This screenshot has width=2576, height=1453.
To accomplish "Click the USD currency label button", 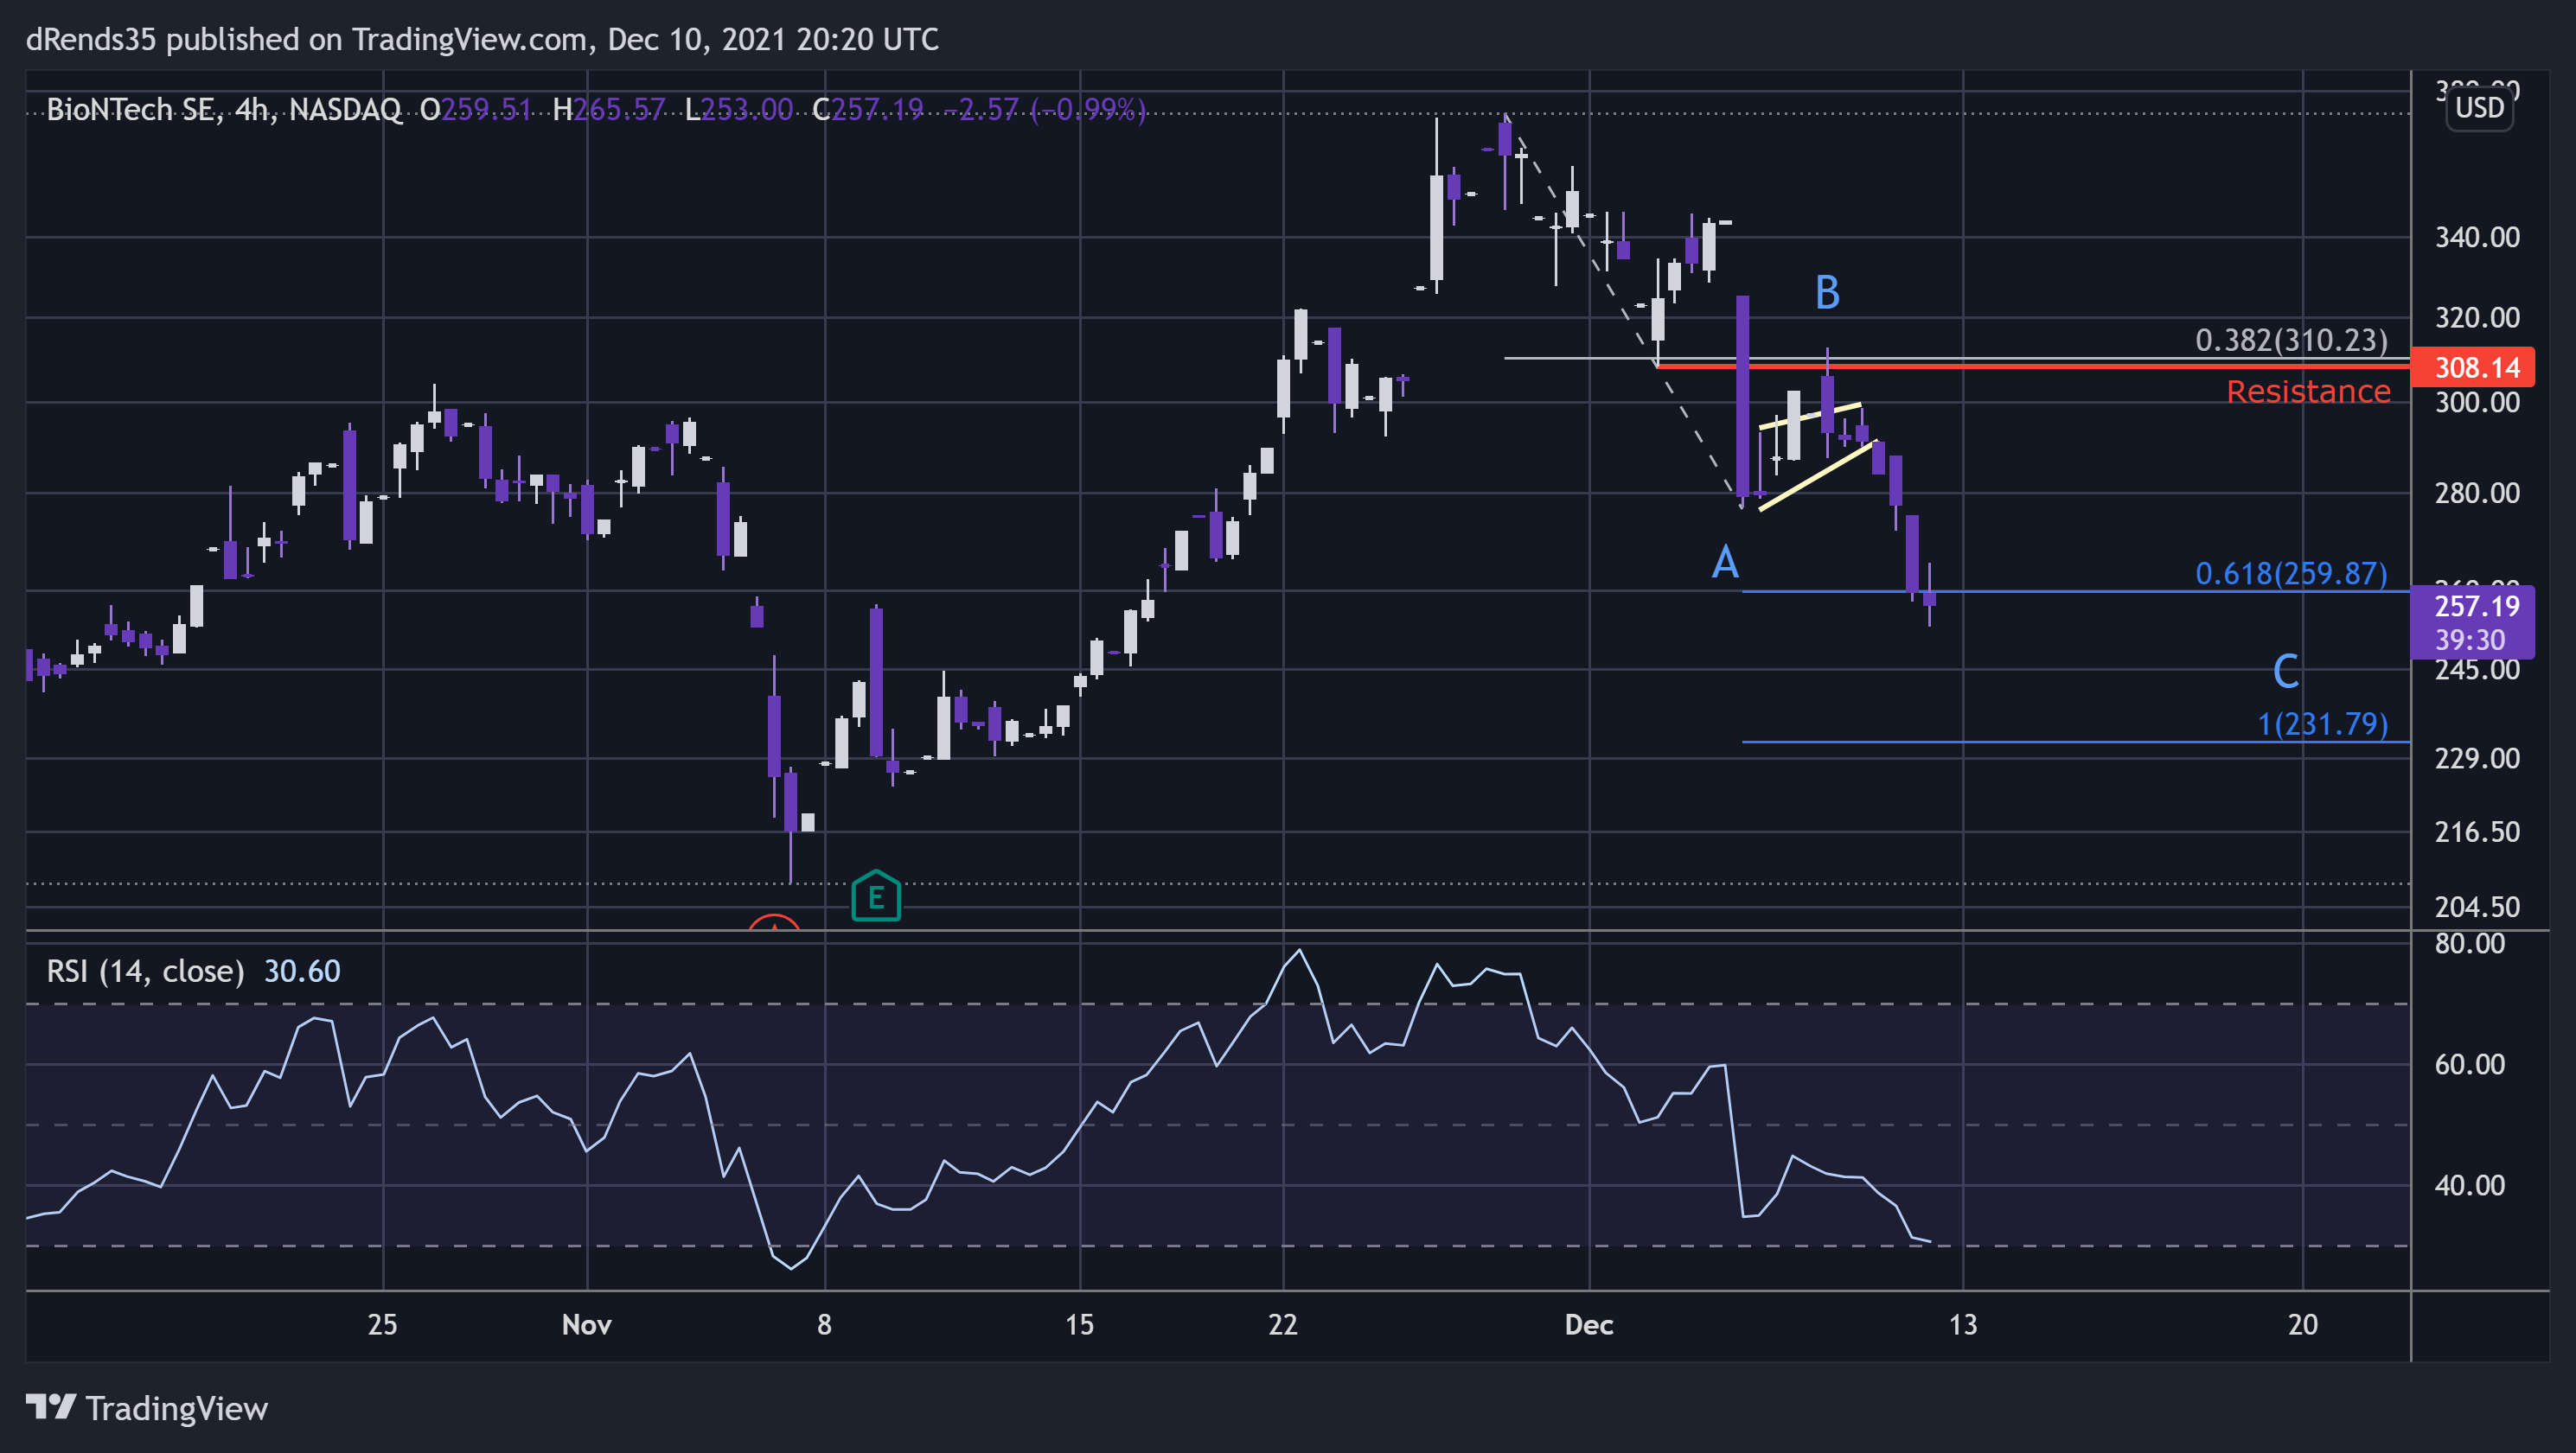I will click(x=2479, y=108).
